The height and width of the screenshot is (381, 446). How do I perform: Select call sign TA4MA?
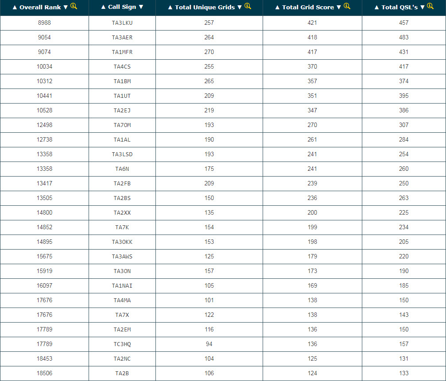[x=122, y=300]
